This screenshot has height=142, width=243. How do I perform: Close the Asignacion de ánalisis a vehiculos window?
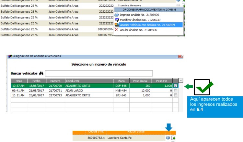pyautogui.click(x=181, y=56)
